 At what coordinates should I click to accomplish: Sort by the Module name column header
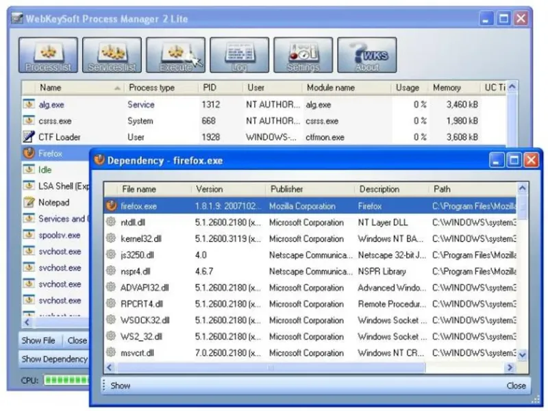point(347,88)
